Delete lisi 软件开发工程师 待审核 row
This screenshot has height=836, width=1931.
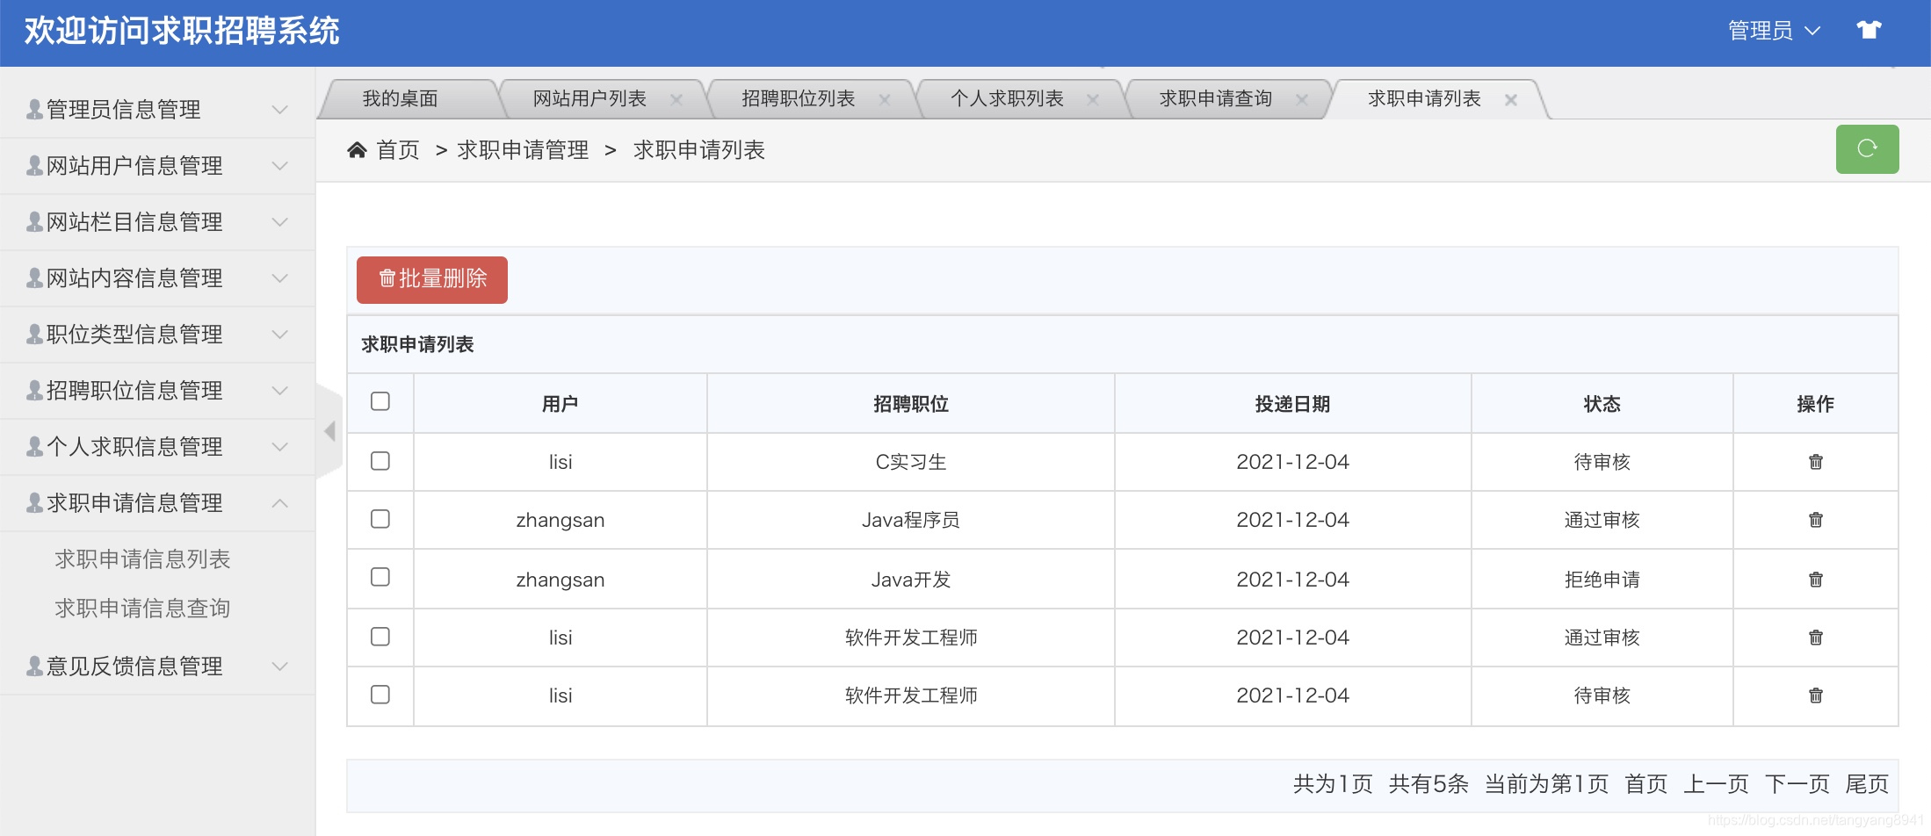(x=1816, y=695)
